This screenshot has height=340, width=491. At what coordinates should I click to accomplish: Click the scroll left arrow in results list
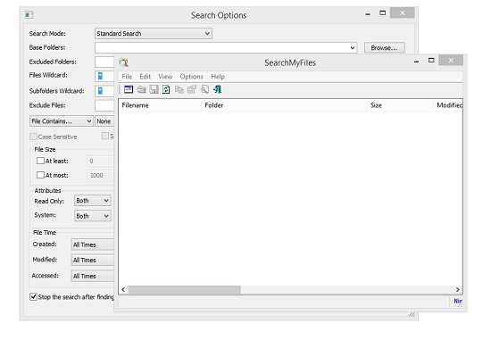123,290
